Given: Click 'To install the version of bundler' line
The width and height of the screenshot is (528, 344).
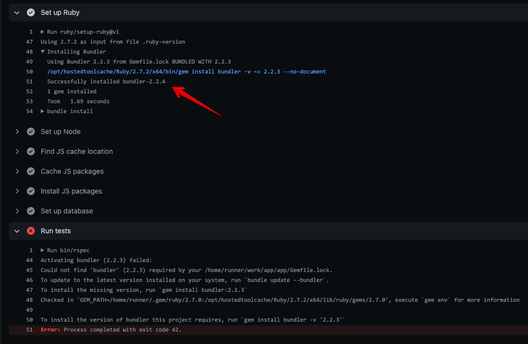Looking at the screenshot, I should click(x=193, y=320).
